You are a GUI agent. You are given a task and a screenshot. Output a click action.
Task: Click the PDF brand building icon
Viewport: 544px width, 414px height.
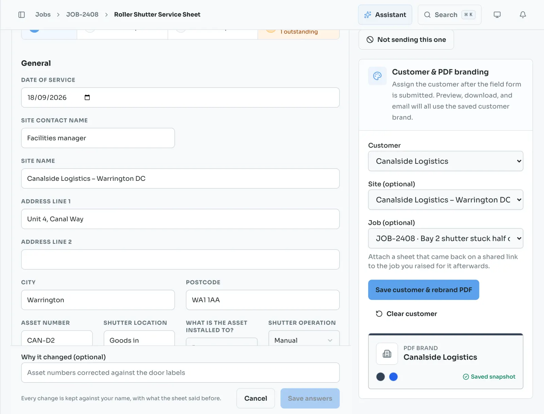[x=387, y=354]
